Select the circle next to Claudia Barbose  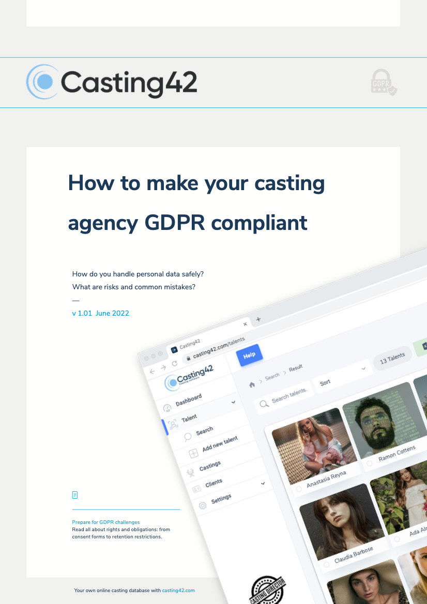pos(326,565)
